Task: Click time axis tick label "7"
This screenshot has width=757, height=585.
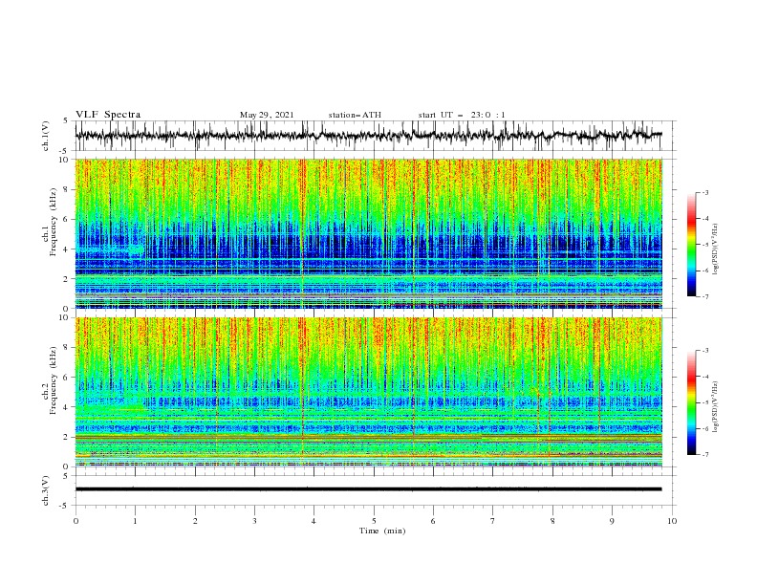Action: click(x=493, y=521)
